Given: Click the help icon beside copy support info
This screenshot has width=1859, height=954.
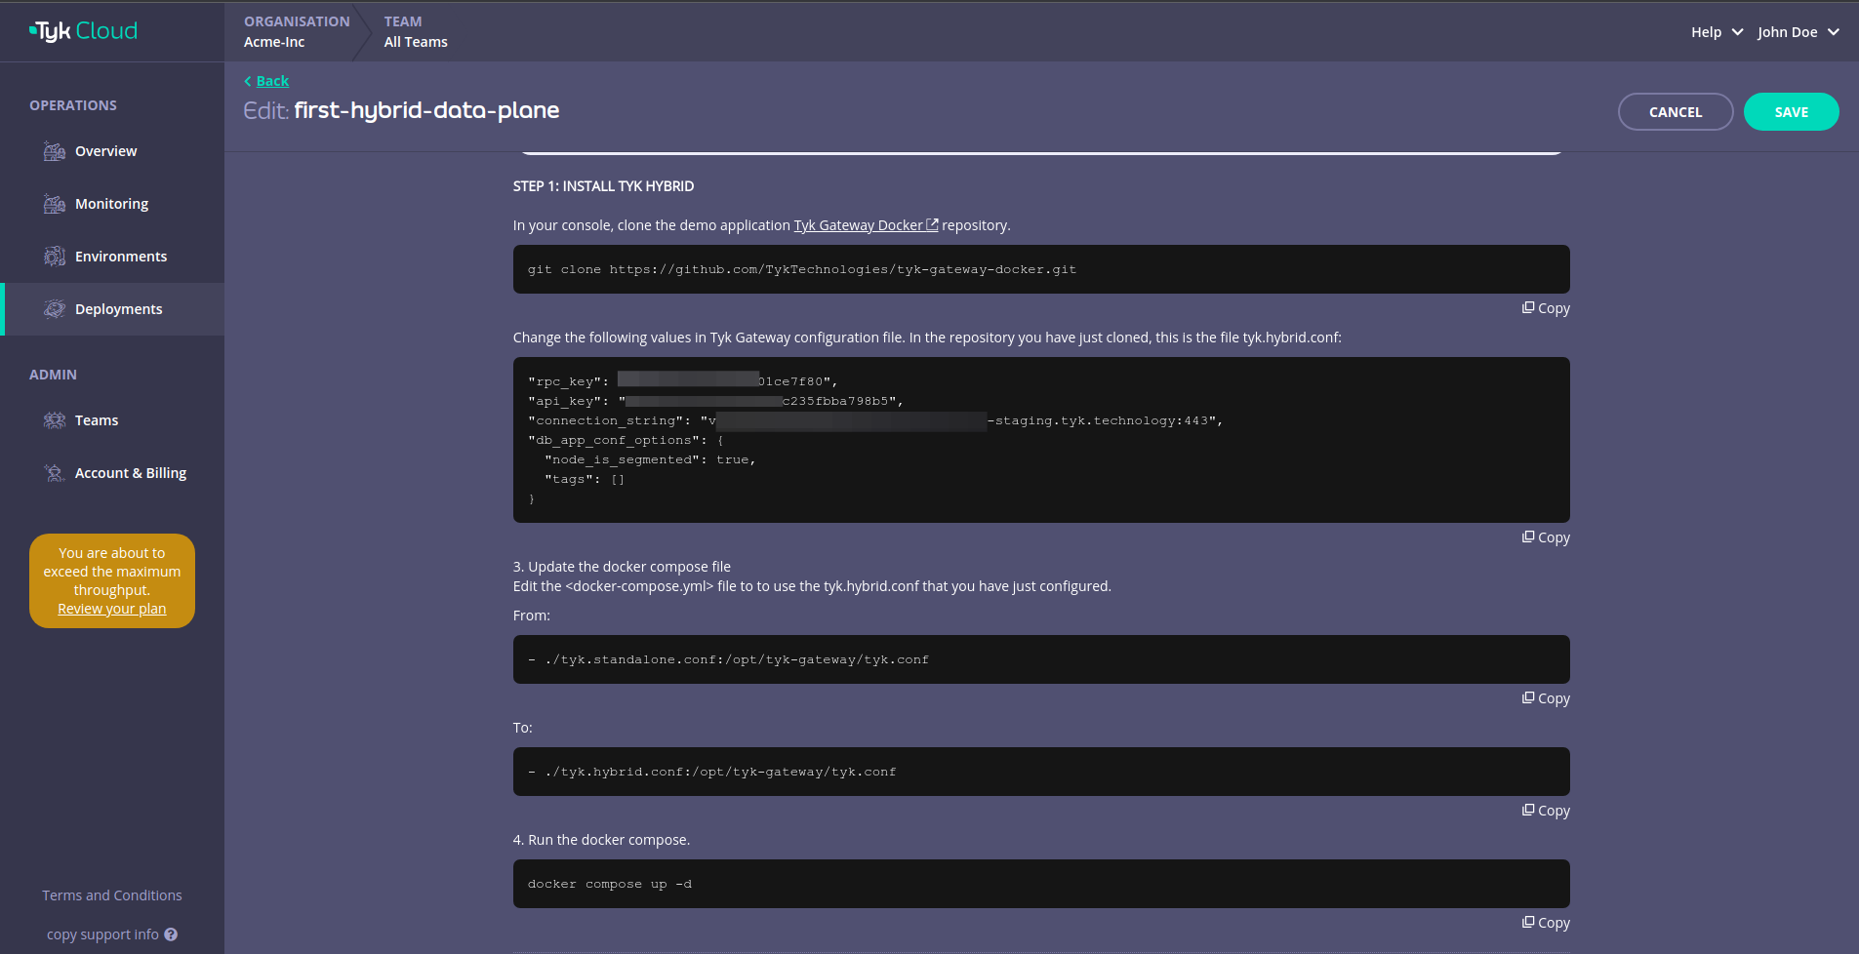Looking at the screenshot, I should click(x=171, y=934).
